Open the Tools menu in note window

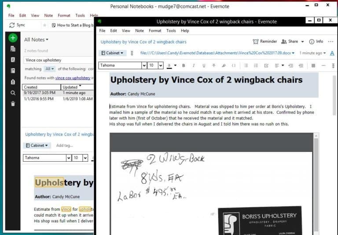point(171,31)
